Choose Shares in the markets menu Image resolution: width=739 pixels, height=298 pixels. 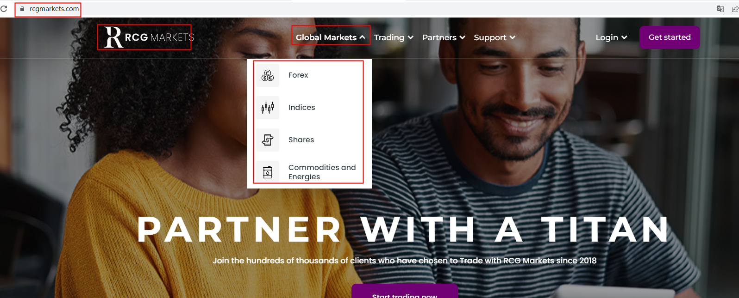[x=301, y=140]
